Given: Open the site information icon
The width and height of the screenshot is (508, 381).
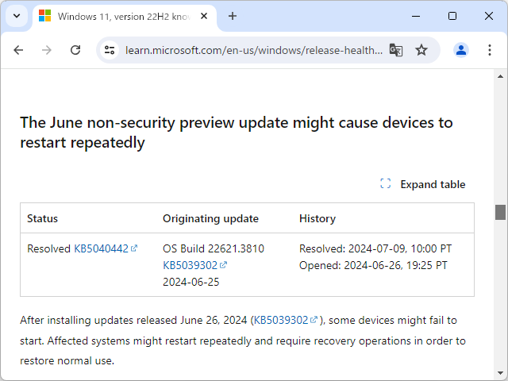Looking at the screenshot, I should (x=110, y=50).
